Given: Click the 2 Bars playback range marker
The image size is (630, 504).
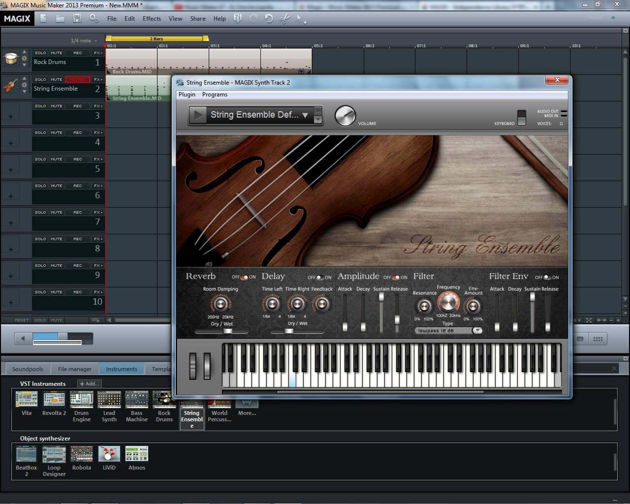Looking at the screenshot, I should [157, 38].
